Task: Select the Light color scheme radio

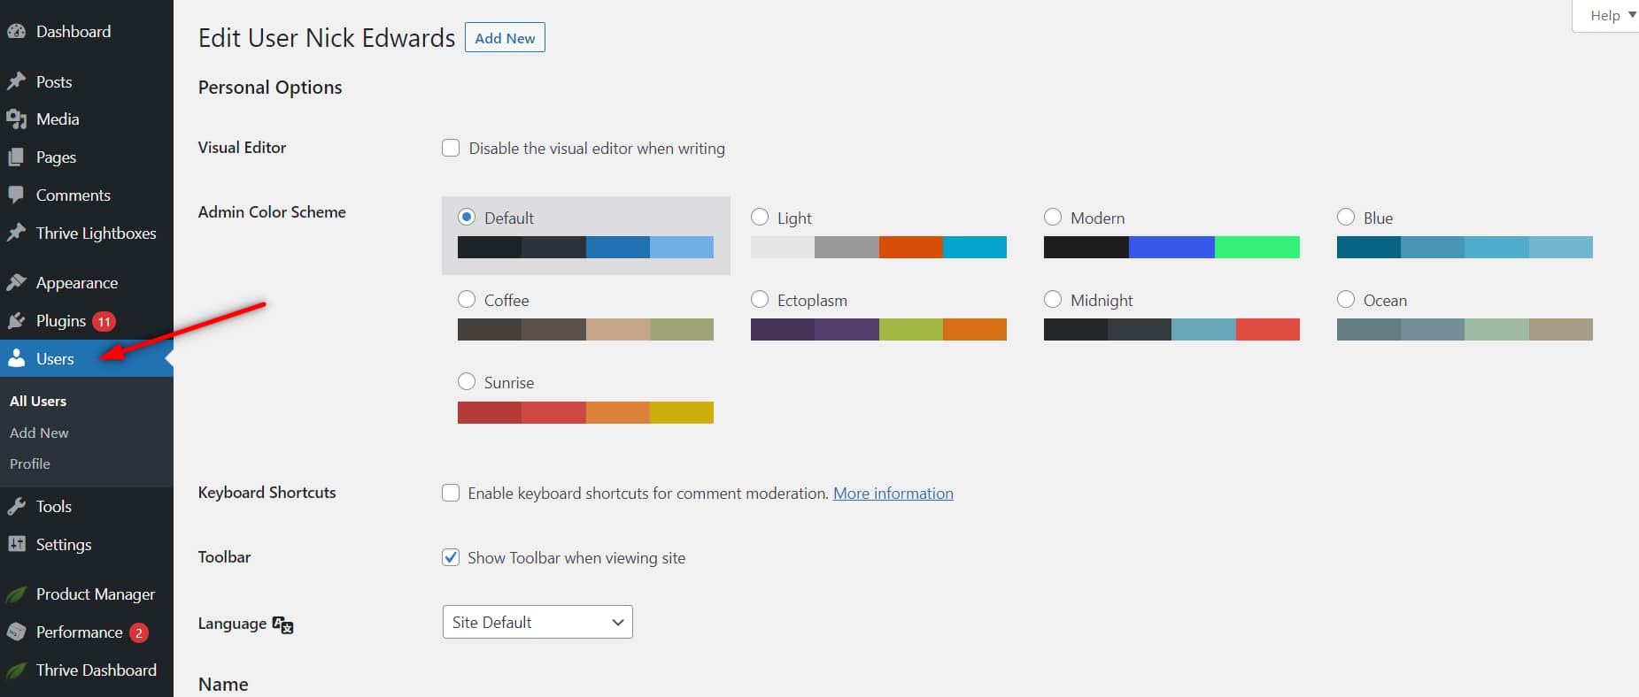Action: [x=760, y=217]
